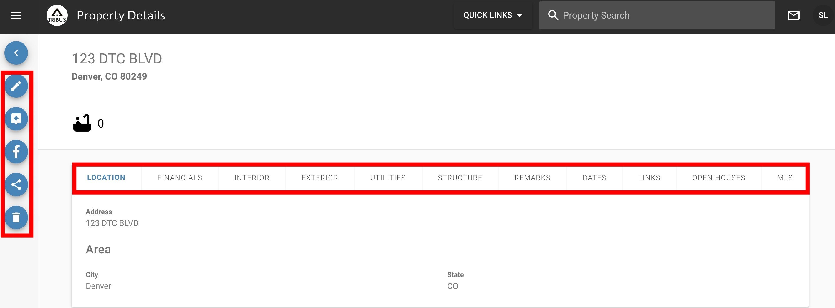Image resolution: width=835 pixels, height=308 pixels.
Task: Click the bathroom count 0
Action: click(101, 123)
